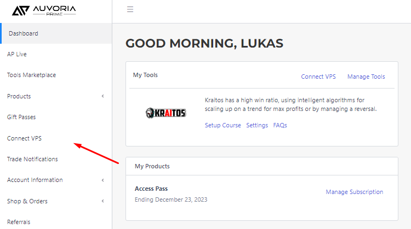The height and width of the screenshot is (229, 411).
Task: Click the 'Ending December 23, 2023' text
Action: 171,199
